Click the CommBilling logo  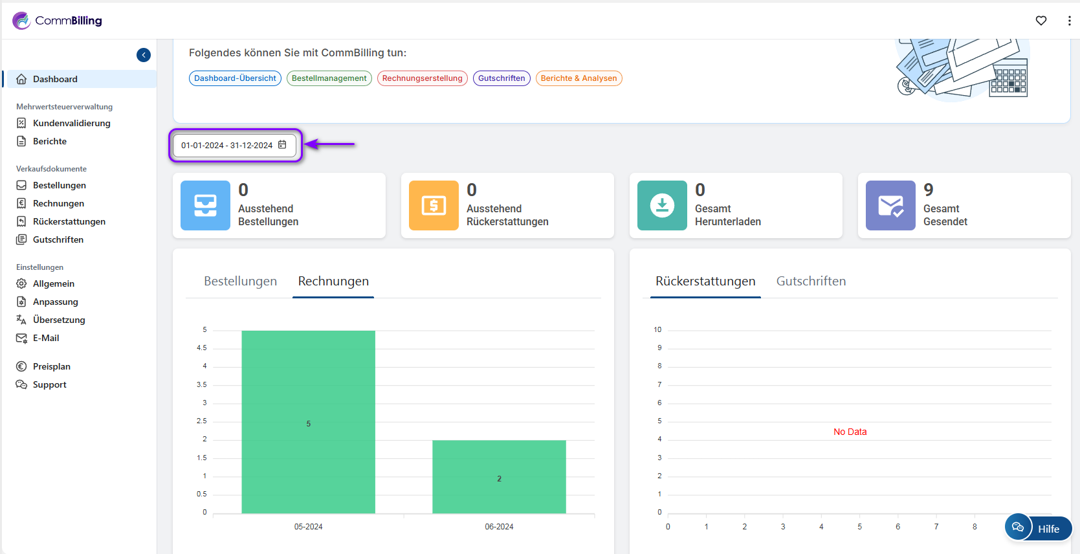pos(57,21)
